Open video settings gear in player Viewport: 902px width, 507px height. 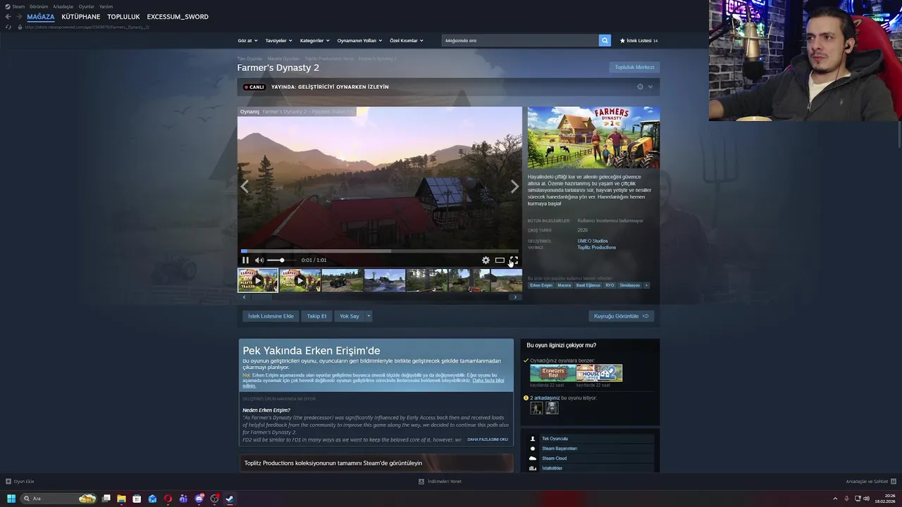(x=486, y=260)
